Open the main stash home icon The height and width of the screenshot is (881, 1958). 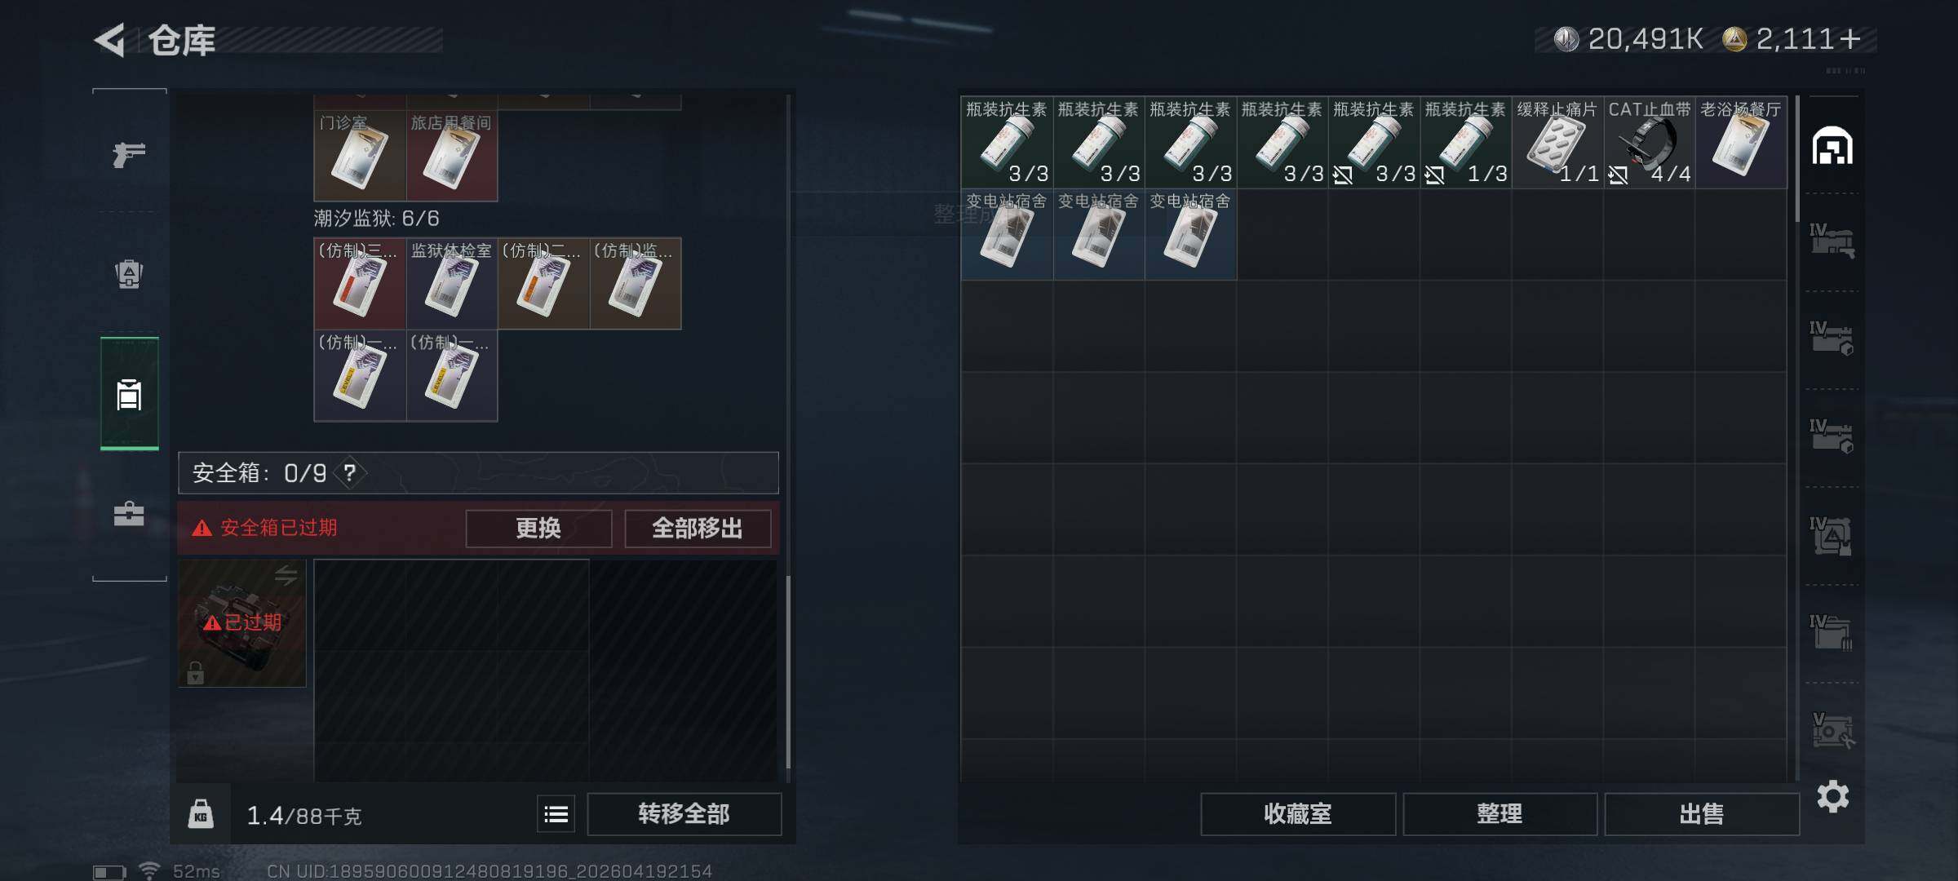(x=1832, y=146)
